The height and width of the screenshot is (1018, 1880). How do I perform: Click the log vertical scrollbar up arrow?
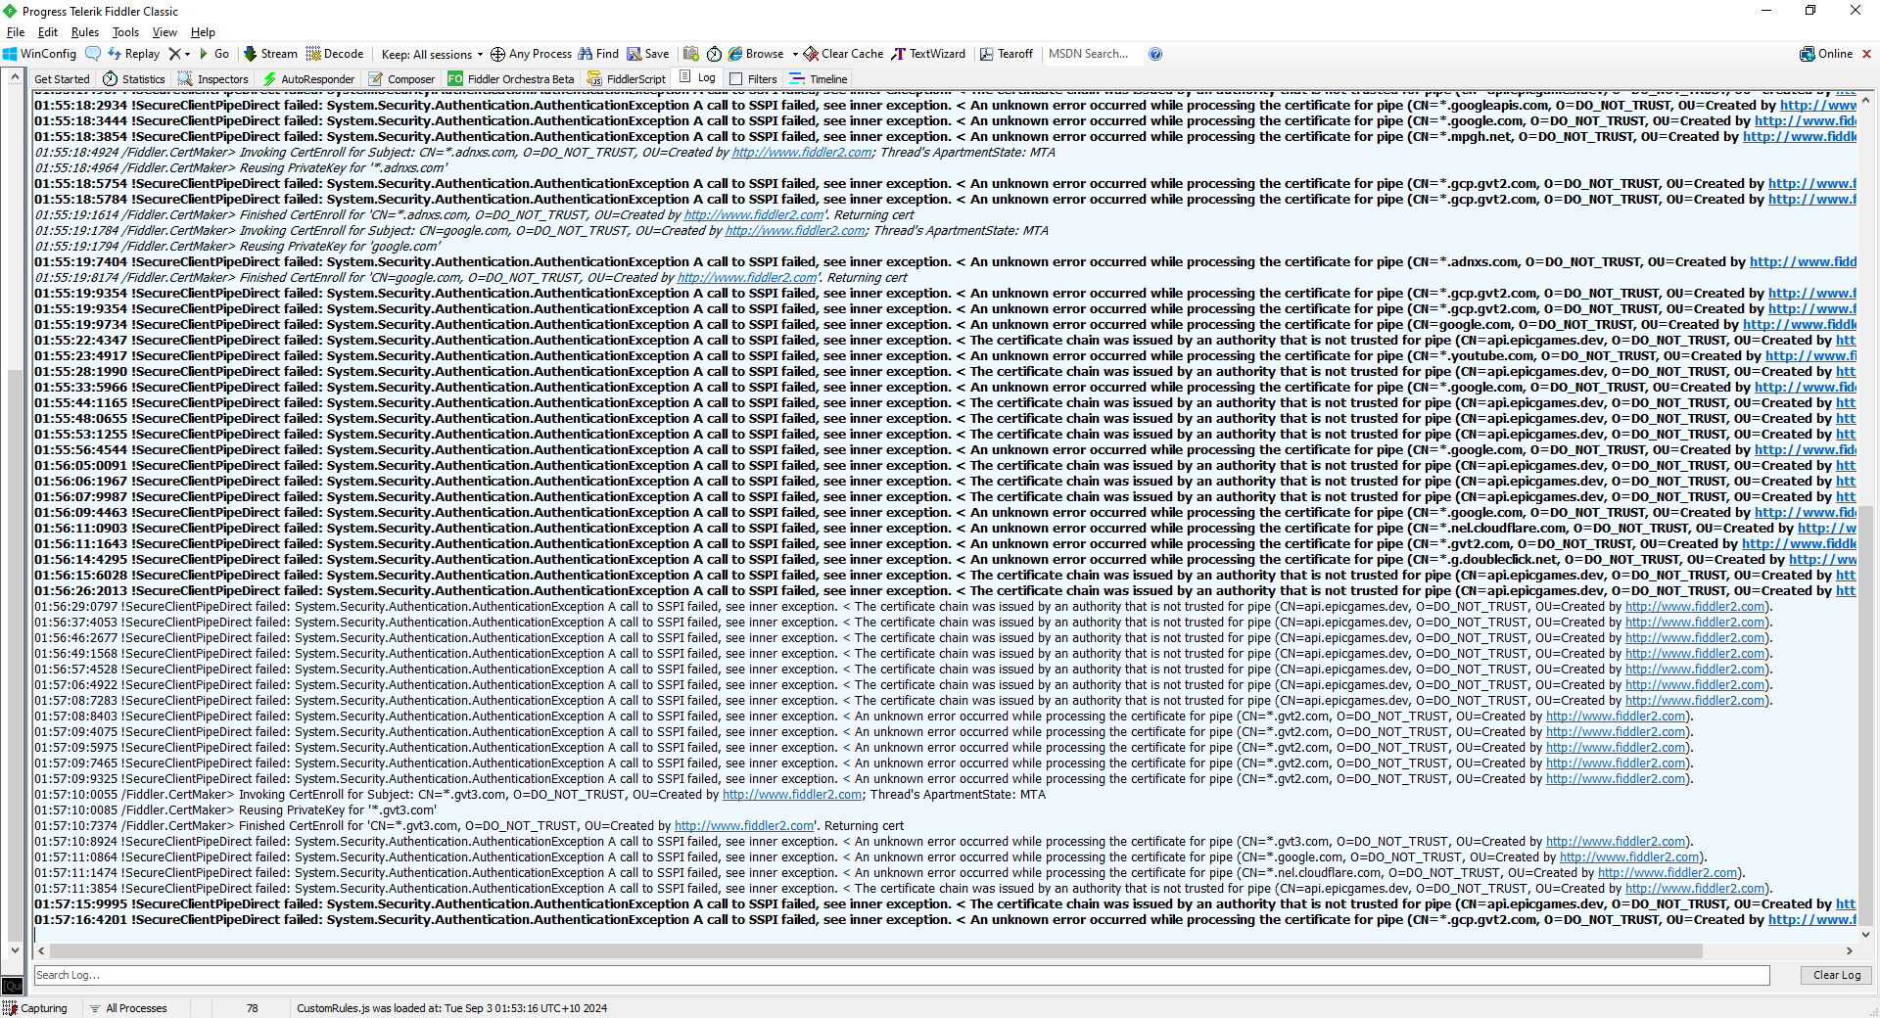click(1865, 100)
